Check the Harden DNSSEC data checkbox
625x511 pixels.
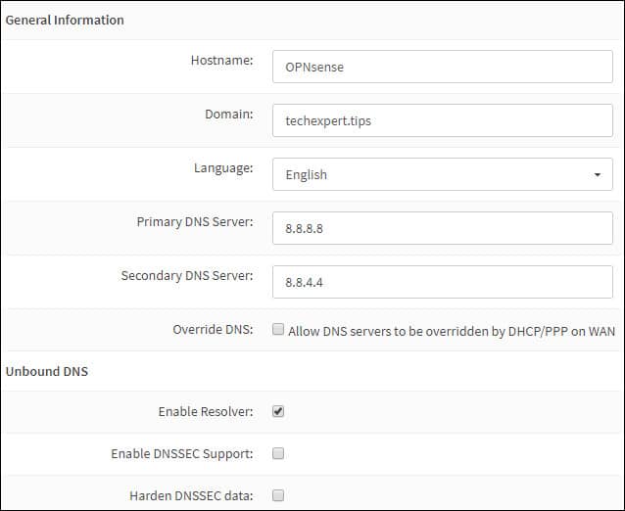coord(278,495)
